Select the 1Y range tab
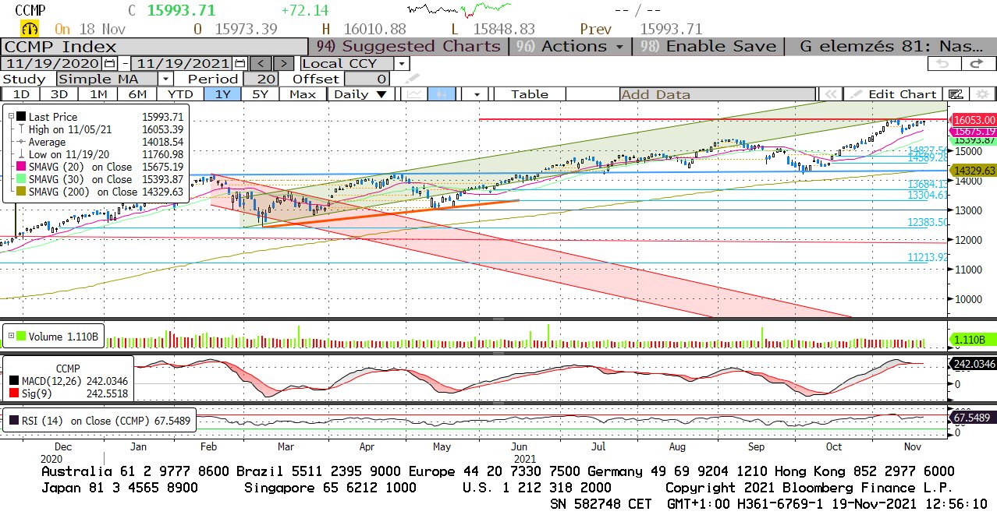This screenshot has width=997, height=522. (x=222, y=94)
